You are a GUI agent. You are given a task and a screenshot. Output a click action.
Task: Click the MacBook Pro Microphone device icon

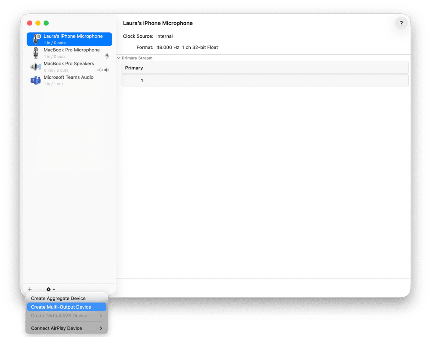pyautogui.click(x=36, y=53)
